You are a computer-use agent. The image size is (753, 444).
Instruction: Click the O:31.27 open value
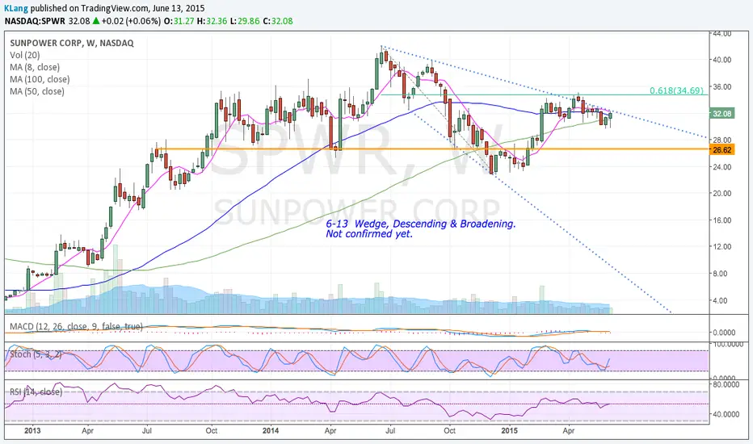179,21
